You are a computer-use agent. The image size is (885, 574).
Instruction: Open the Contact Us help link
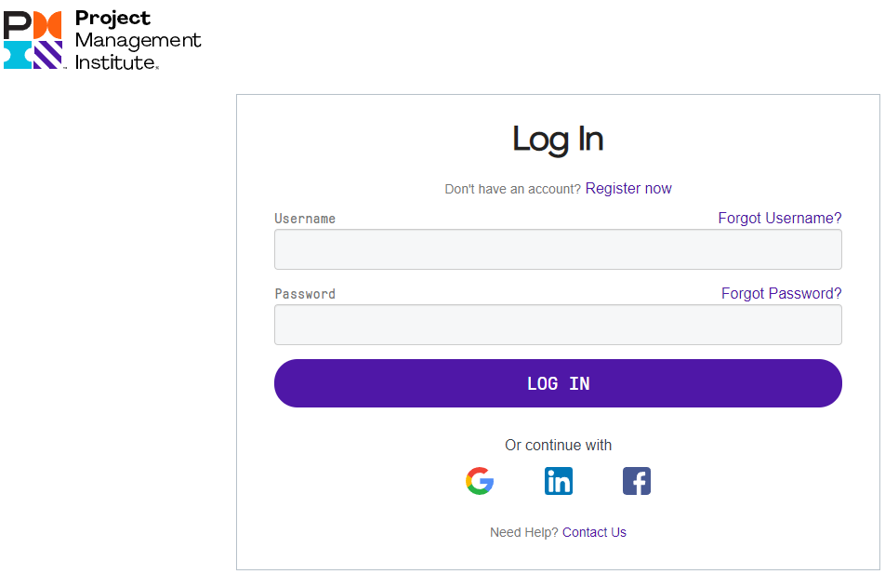[x=594, y=532]
